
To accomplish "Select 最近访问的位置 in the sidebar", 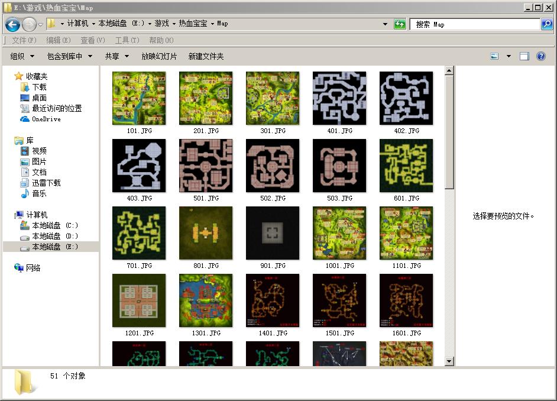I will click(57, 108).
